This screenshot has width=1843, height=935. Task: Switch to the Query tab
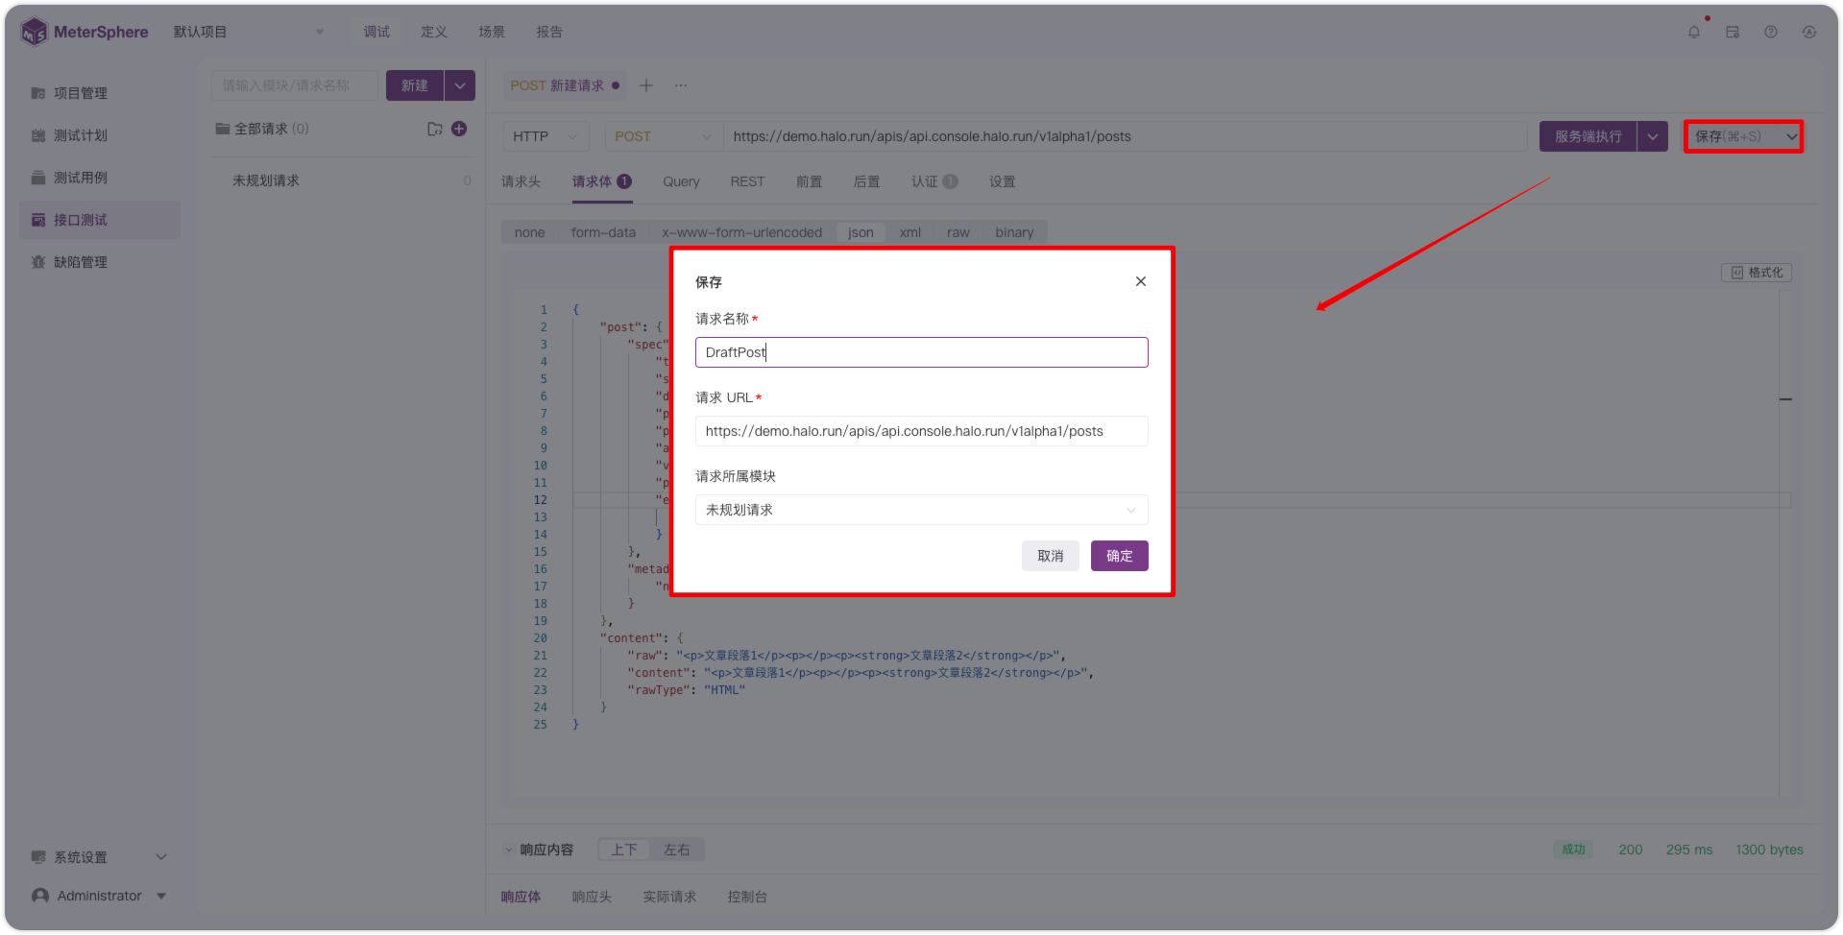tap(681, 181)
